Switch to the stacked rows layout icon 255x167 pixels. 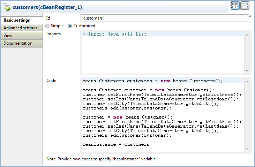click(245, 6)
